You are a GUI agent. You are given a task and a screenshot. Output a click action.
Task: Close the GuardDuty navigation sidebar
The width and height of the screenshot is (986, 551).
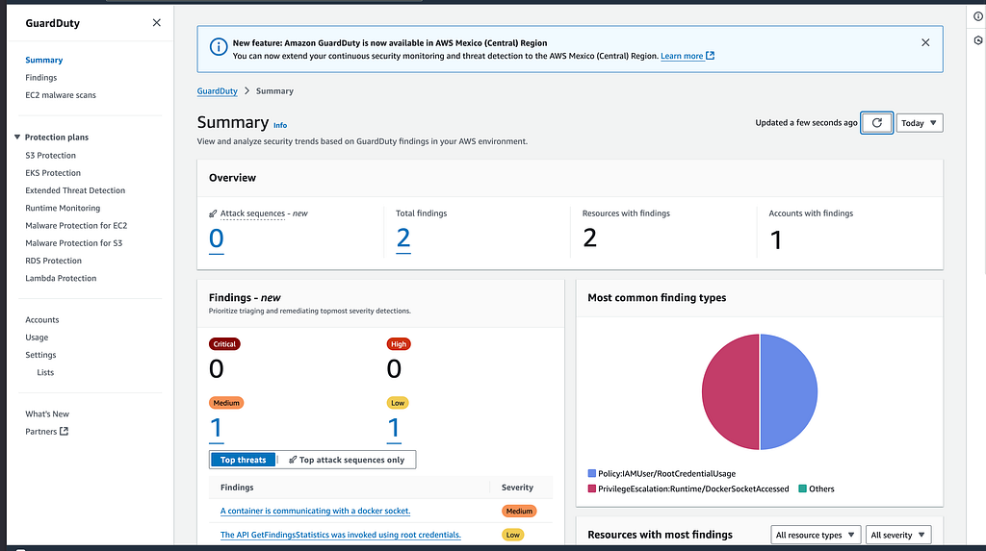pyautogui.click(x=157, y=23)
